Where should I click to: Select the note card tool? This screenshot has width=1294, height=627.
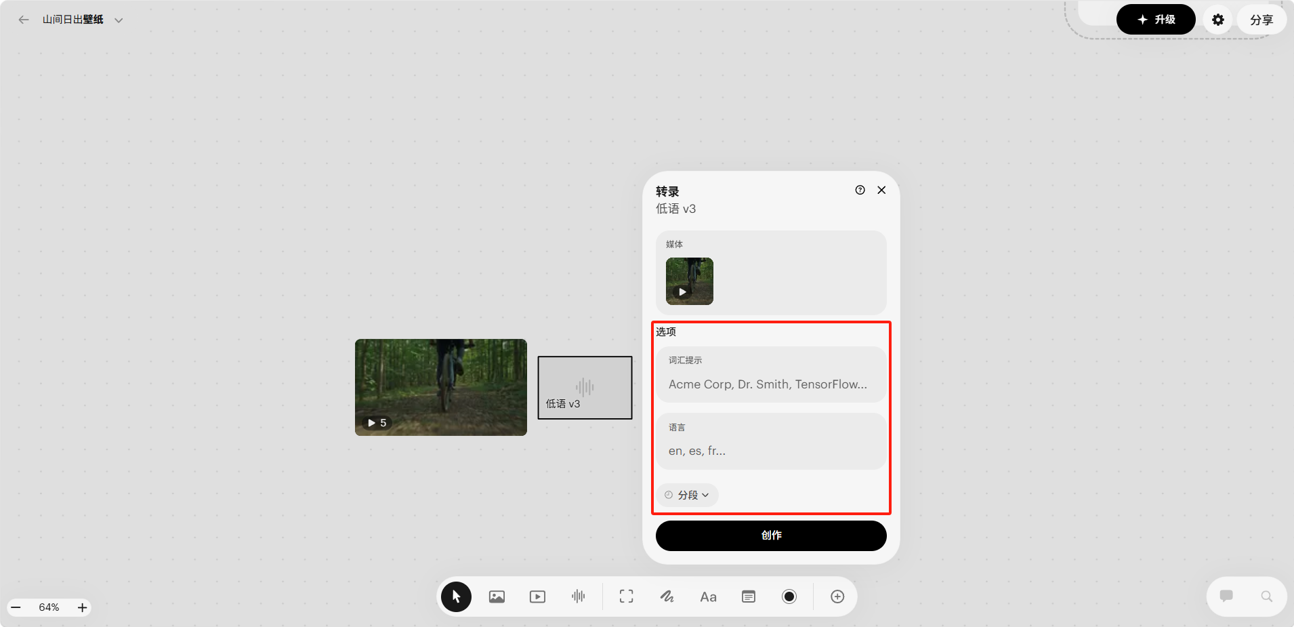pos(749,596)
